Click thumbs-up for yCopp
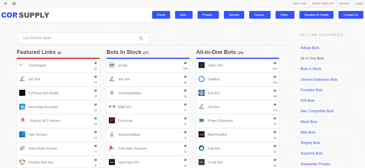The height and width of the screenshot is (168, 365). click(185, 63)
